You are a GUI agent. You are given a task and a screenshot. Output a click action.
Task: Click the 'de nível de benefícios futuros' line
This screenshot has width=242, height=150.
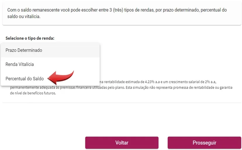(33, 93)
